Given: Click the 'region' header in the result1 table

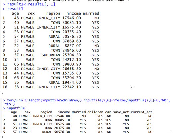Looking at the screenshot, I should click(53, 13).
